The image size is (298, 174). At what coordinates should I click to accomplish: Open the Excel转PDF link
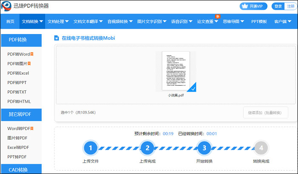coord(18,148)
